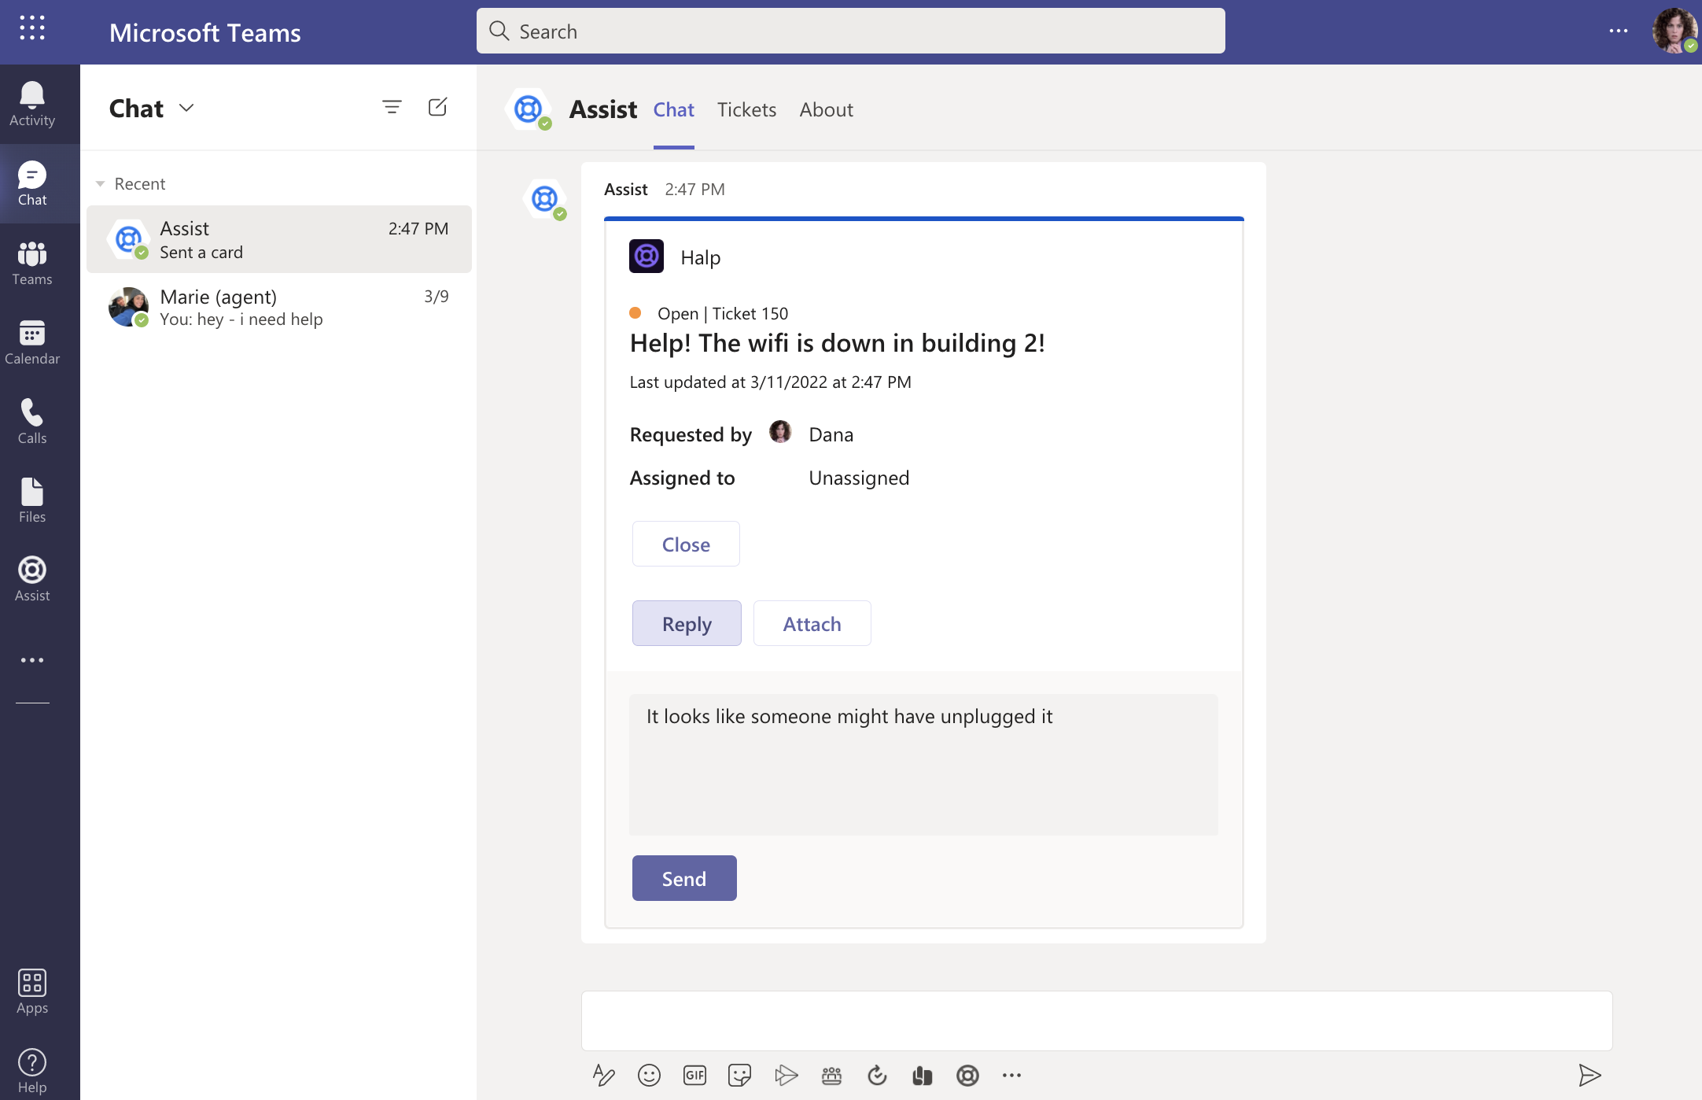Send the composed chat message arrow
The width and height of the screenshot is (1702, 1100).
click(x=1590, y=1075)
